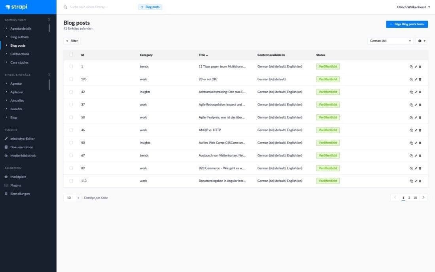Select the checkbox for row Id 42
The width and height of the screenshot is (435, 272).
(72, 92)
